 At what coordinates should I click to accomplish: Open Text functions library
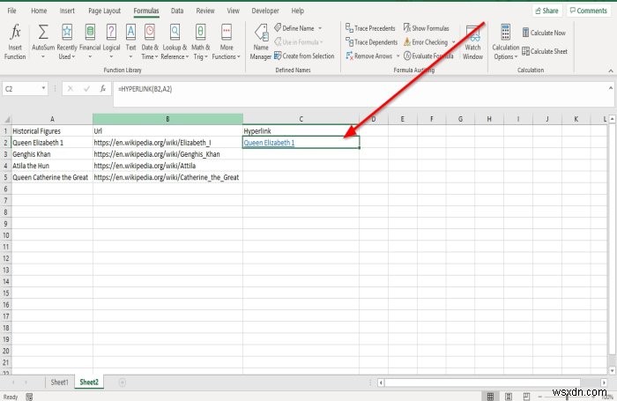click(x=130, y=41)
